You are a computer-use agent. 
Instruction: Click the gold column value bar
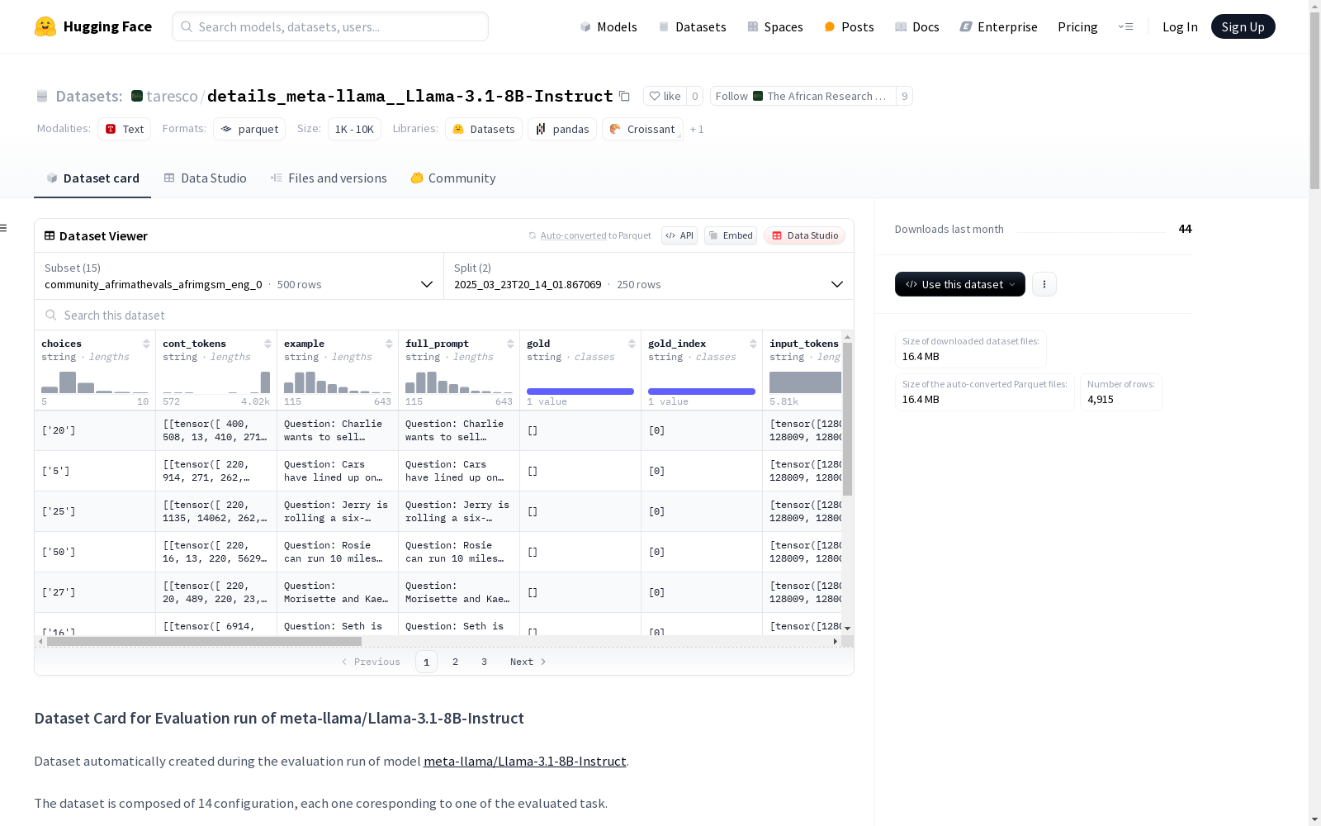(580, 392)
